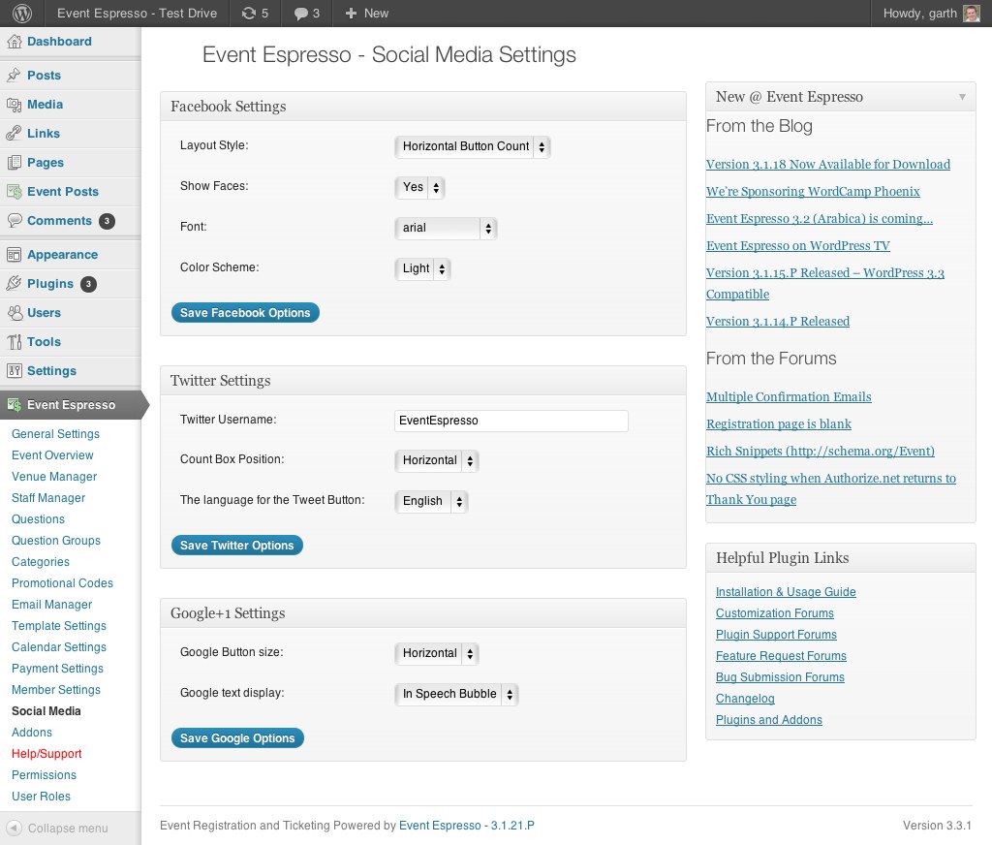Image resolution: width=992 pixels, height=845 pixels.
Task: Click the Media icon in sidebar
Action: [x=14, y=105]
